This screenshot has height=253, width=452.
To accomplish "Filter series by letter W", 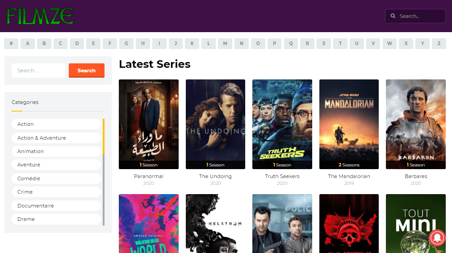I will 389,43.
